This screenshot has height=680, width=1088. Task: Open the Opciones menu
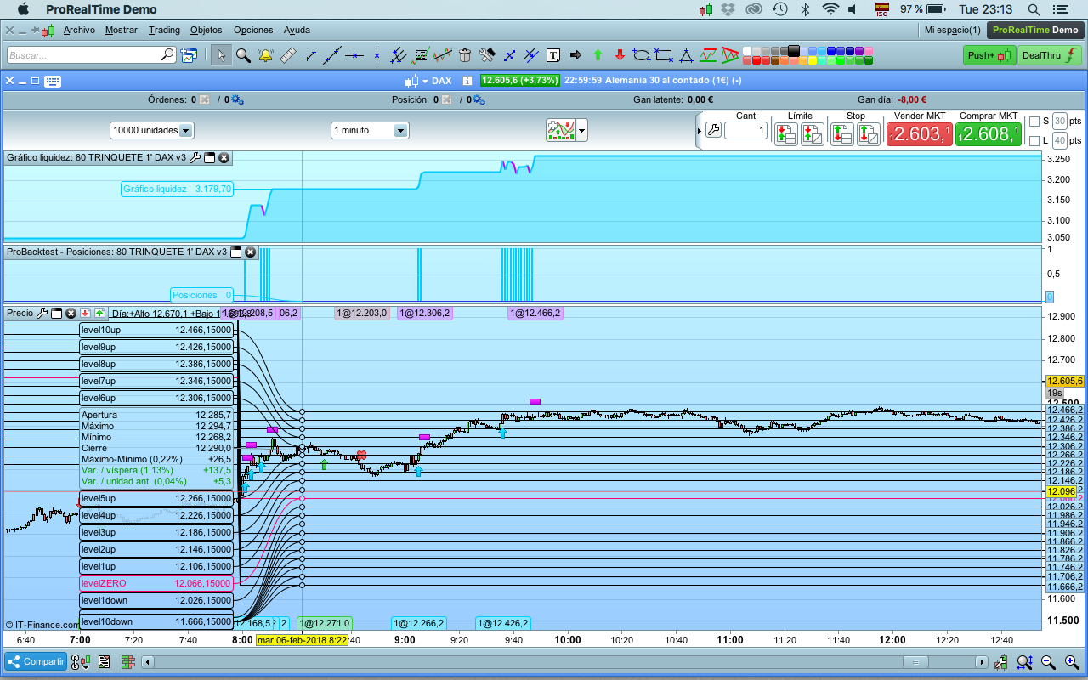[253, 30]
